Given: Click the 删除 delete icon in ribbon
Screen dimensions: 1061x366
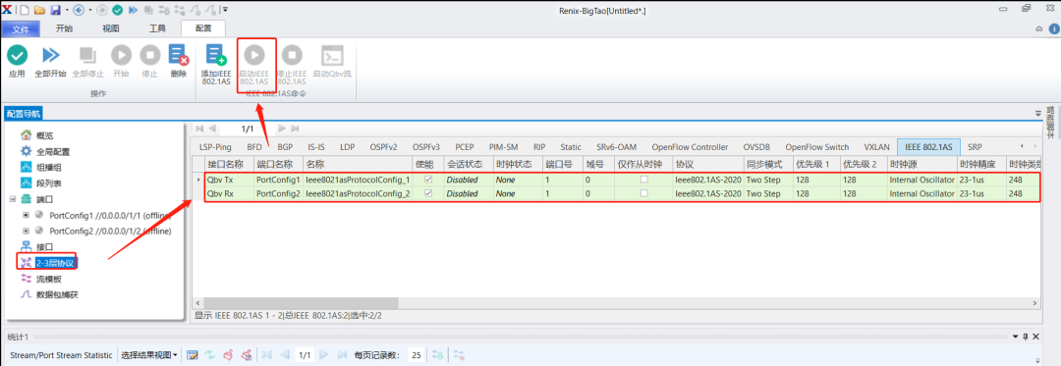Looking at the screenshot, I should 179,55.
